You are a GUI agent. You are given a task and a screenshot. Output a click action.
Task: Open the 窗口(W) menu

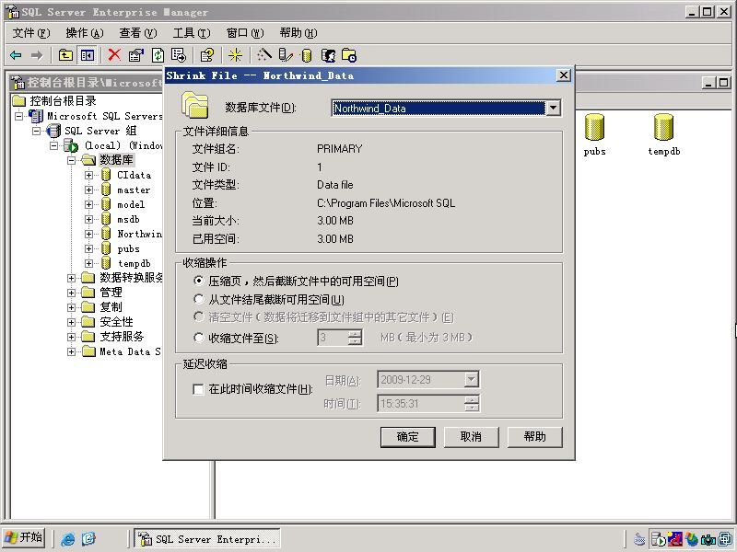[x=245, y=33]
